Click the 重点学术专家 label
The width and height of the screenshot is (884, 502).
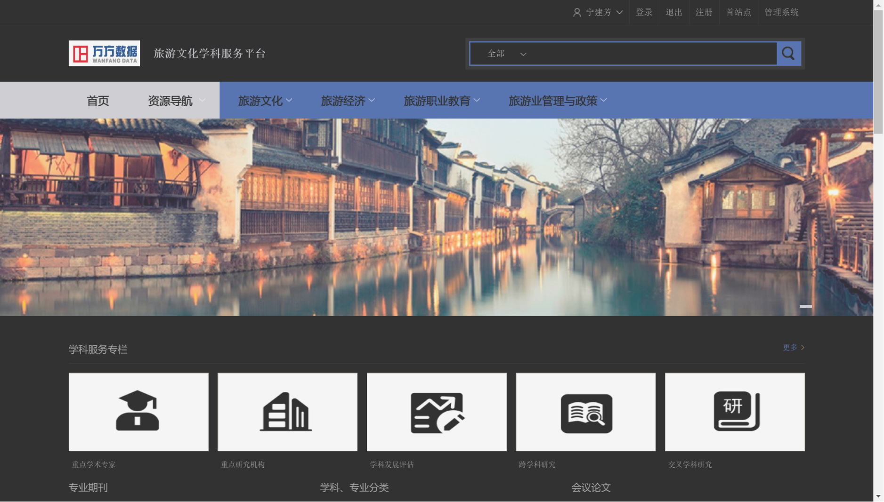(94, 465)
